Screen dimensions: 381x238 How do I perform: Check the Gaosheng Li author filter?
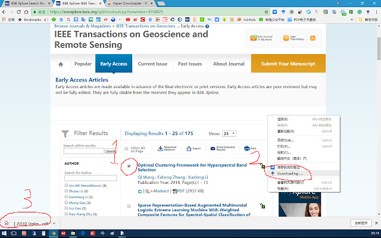tap(66, 197)
